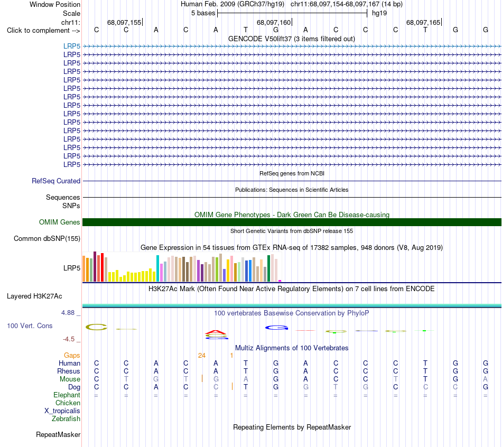This screenshot has width=502, height=447.
Task: Click the 68,097,165 ruler position marker
Action: click(x=424, y=22)
